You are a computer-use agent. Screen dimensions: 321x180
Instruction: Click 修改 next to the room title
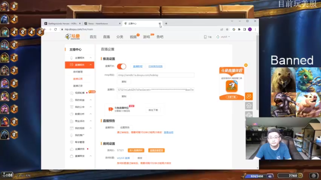140,158
